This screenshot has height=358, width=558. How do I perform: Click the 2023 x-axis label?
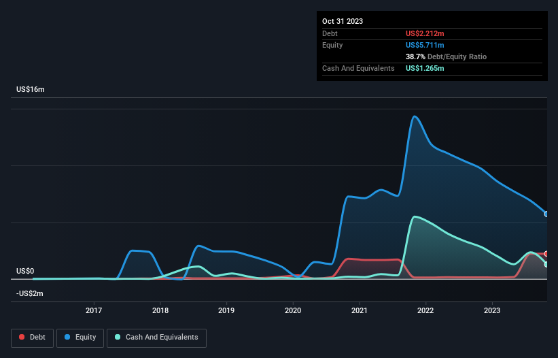click(492, 310)
